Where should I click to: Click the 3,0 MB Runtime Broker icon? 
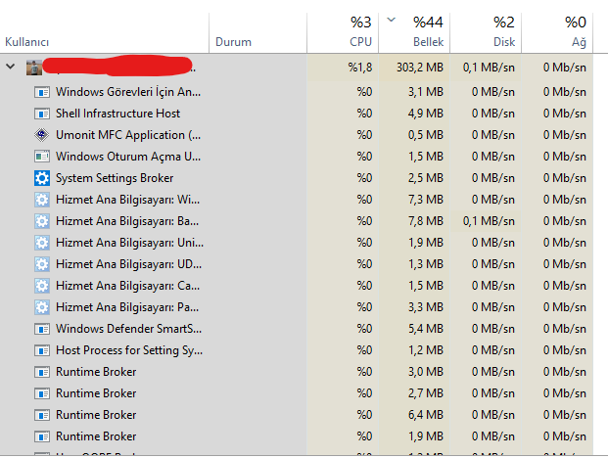click(42, 372)
